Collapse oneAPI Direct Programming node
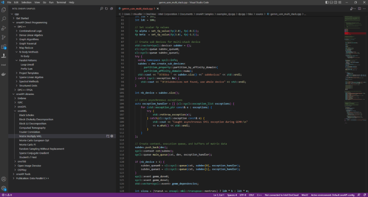This screenshot has width=368, height=197. pyautogui.click(x=14, y=23)
